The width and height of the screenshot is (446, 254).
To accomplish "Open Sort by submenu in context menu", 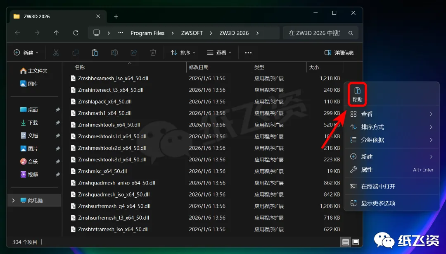I will point(391,127).
